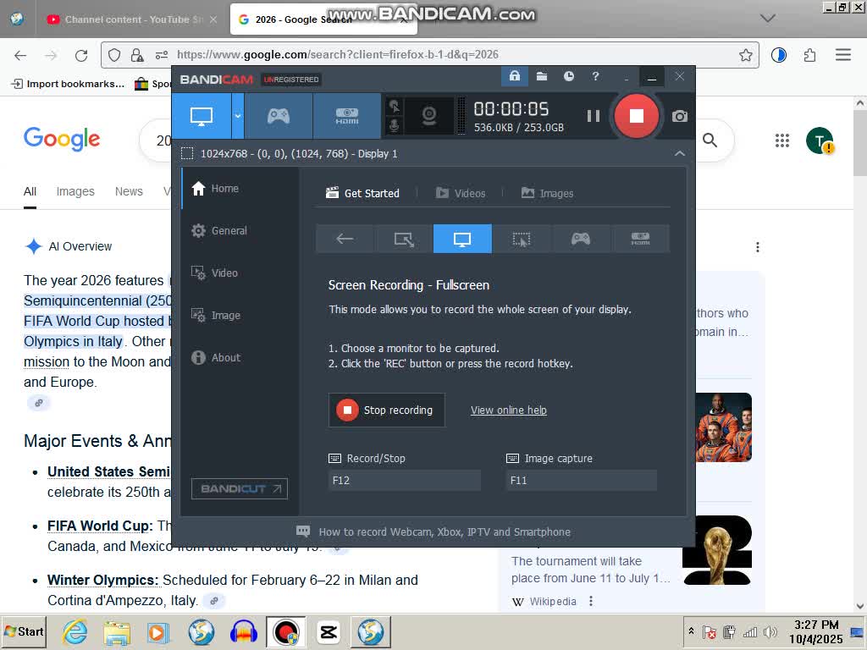Open the View online help link
The image size is (867, 650).
[508, 410]
